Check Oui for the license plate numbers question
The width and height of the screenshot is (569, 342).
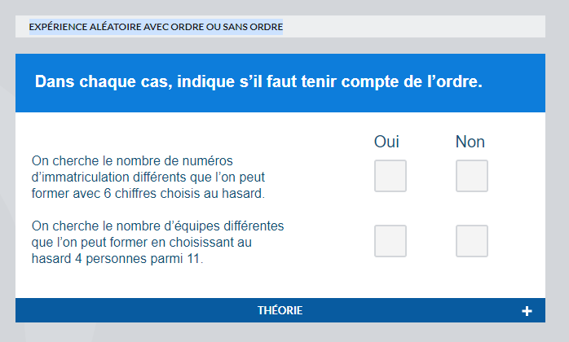tap(390, 176)
